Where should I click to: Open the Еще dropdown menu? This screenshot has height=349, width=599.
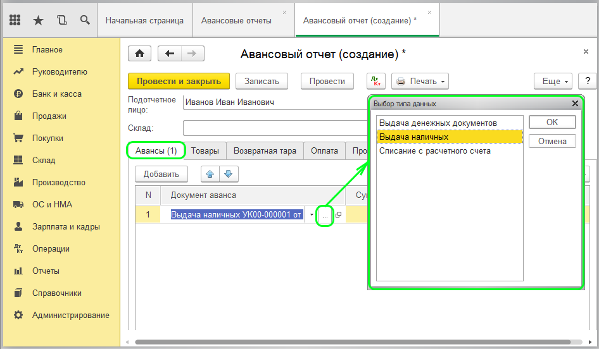(x=553, y=81)
